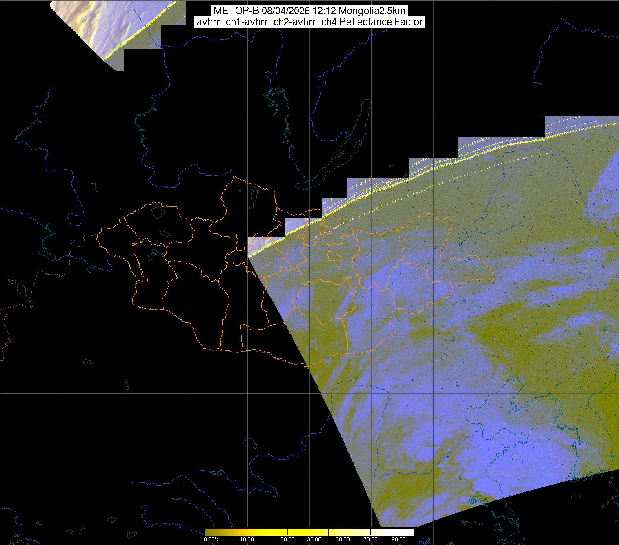This screenshot has height=545, width=619.
Task: Click the 10.00 colorbar tick label
Action: click(x=248, y=540)
